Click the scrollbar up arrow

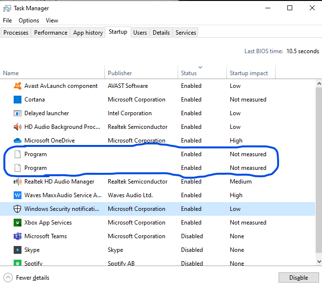point(319,83)
